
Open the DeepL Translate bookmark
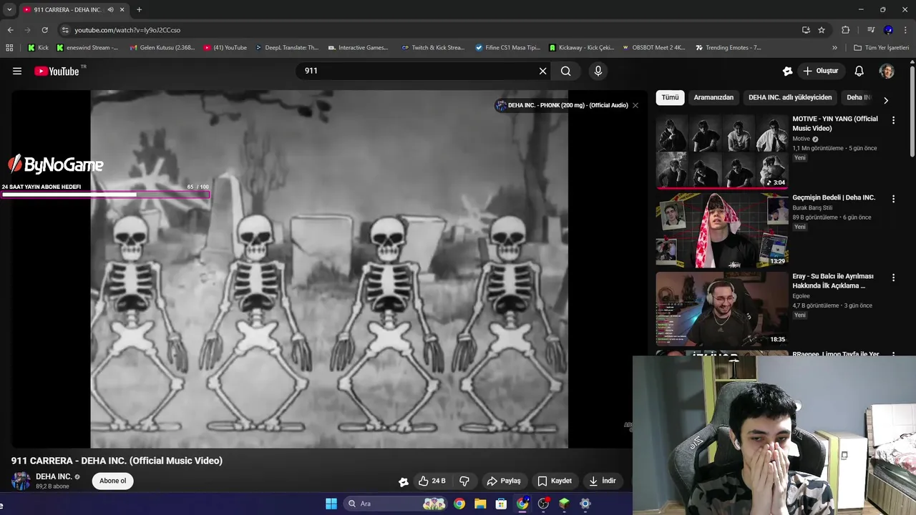pyautogui.click(x=286, y=48)
